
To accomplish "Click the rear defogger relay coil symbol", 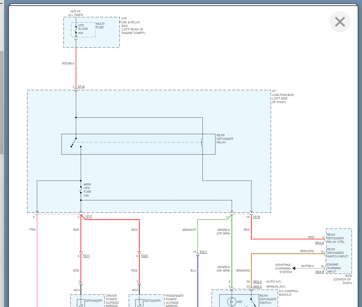I will point(203,142).
